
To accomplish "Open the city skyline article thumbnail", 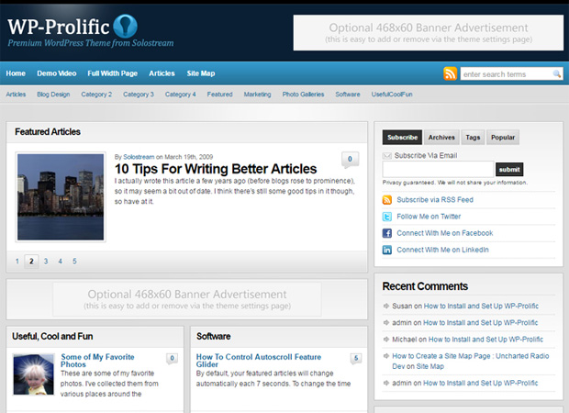I will tap(61, 197).
